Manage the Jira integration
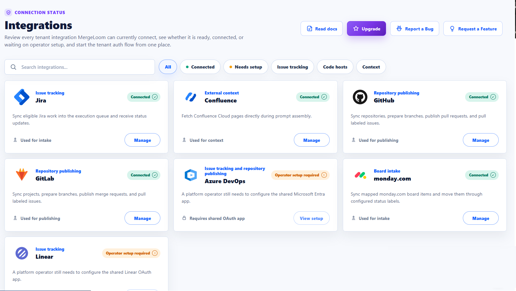Viewport: 516px width, 291px height. coord(142,140)
